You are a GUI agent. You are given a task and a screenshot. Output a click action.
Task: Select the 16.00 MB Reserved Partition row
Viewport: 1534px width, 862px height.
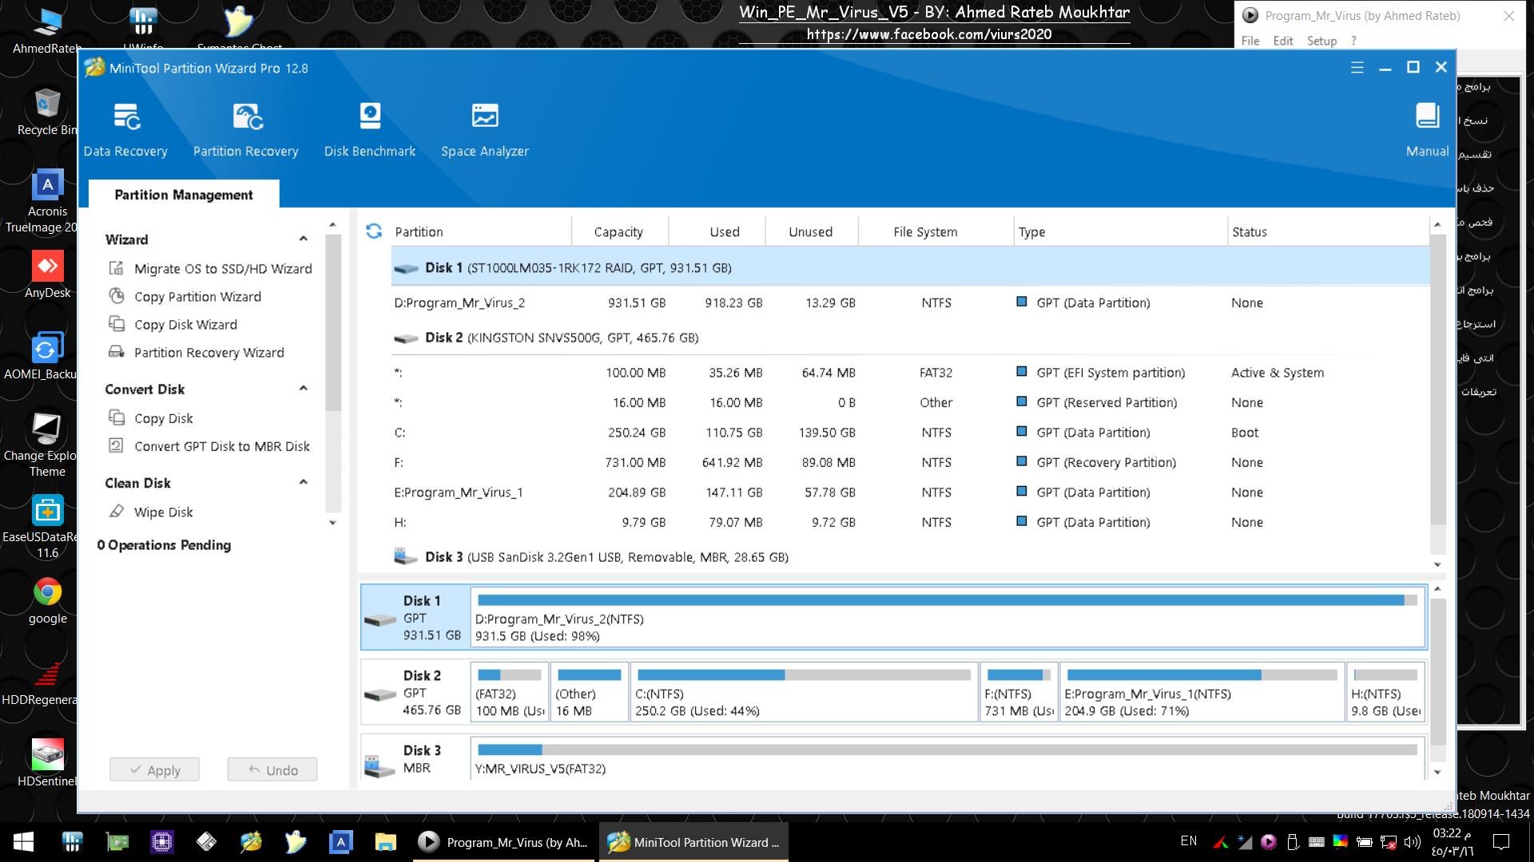pyautogui.click(x=910, y=403)
